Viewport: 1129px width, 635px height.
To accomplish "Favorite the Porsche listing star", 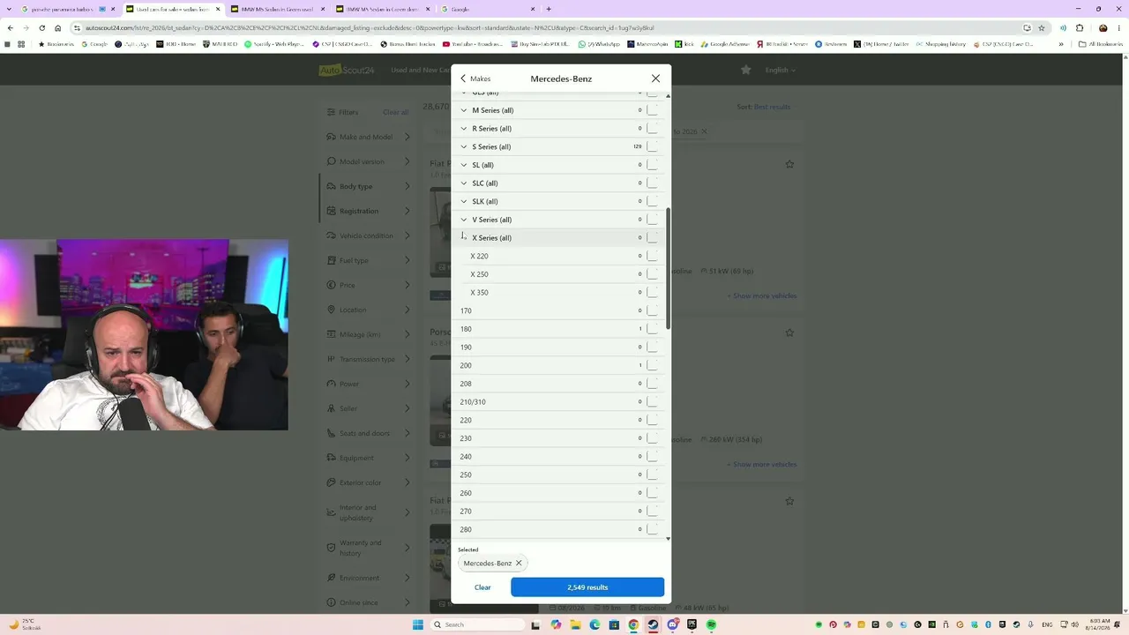I will click(x=789, y=332).
